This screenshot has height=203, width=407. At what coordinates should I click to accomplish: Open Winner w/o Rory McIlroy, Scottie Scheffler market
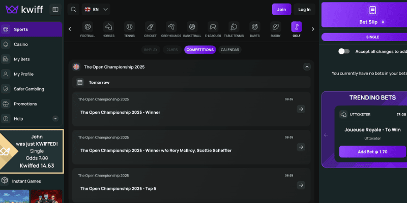coord(191,147)
